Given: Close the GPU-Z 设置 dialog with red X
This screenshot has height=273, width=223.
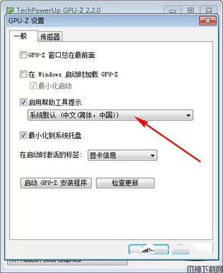Looking at the screenshot, I should (x=207, y=21).
